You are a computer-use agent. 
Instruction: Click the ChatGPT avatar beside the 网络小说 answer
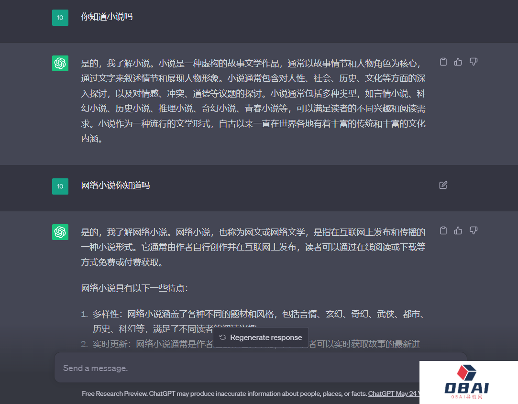pyautogui.click(x=60, y=232)
